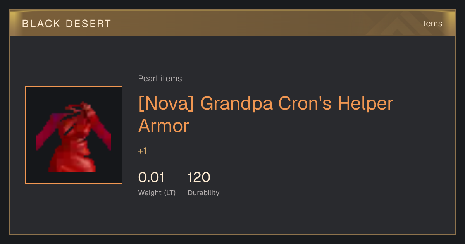This screenshot has height=244, width=465.
Task: Click the word Armor in title
Action: pyautogui.click(x=164, y=126)
